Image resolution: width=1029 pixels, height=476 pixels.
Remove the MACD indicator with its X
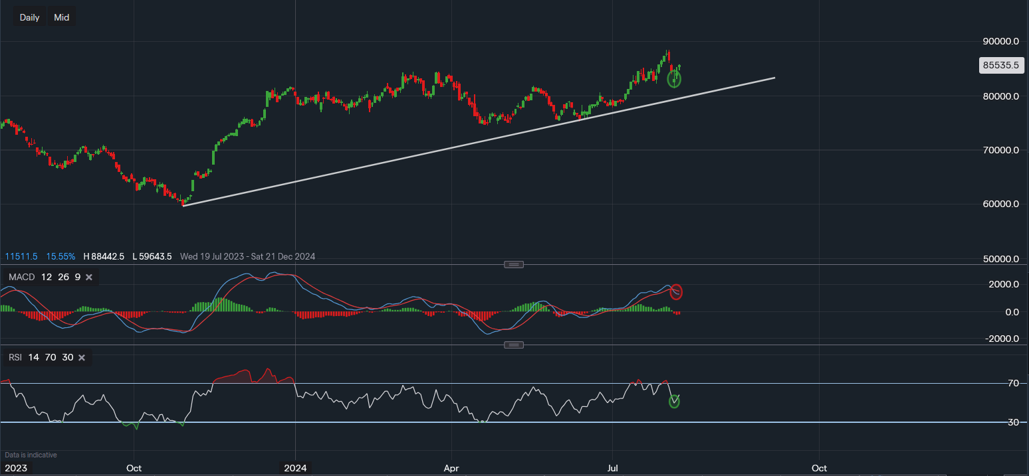click(89, 277)
